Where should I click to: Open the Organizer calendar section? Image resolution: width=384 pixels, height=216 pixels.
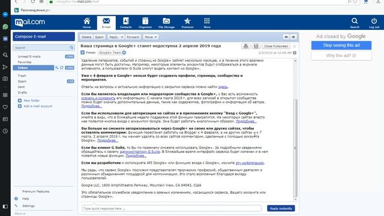145,23
